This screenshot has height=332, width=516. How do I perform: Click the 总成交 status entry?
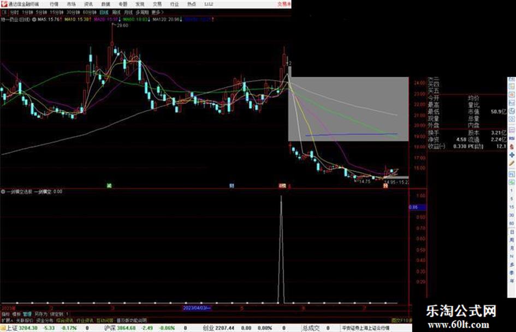[x=311, y=328]
